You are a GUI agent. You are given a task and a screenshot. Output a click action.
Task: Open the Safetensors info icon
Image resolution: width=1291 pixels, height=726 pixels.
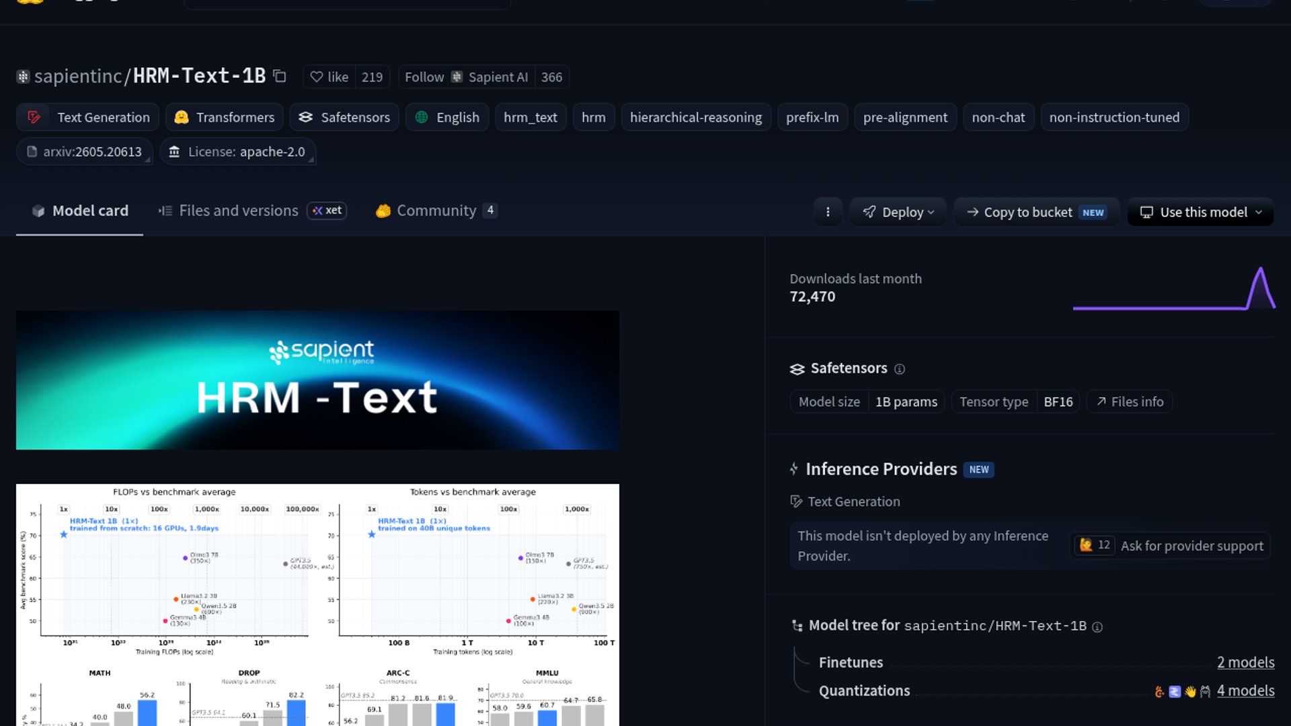click(900, 369)
